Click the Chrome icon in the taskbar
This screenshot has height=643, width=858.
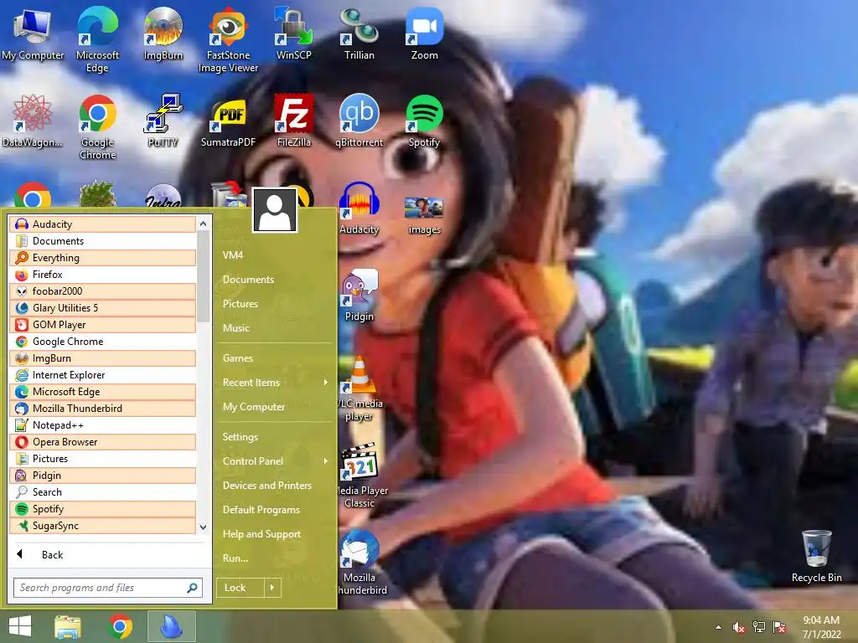121,626
